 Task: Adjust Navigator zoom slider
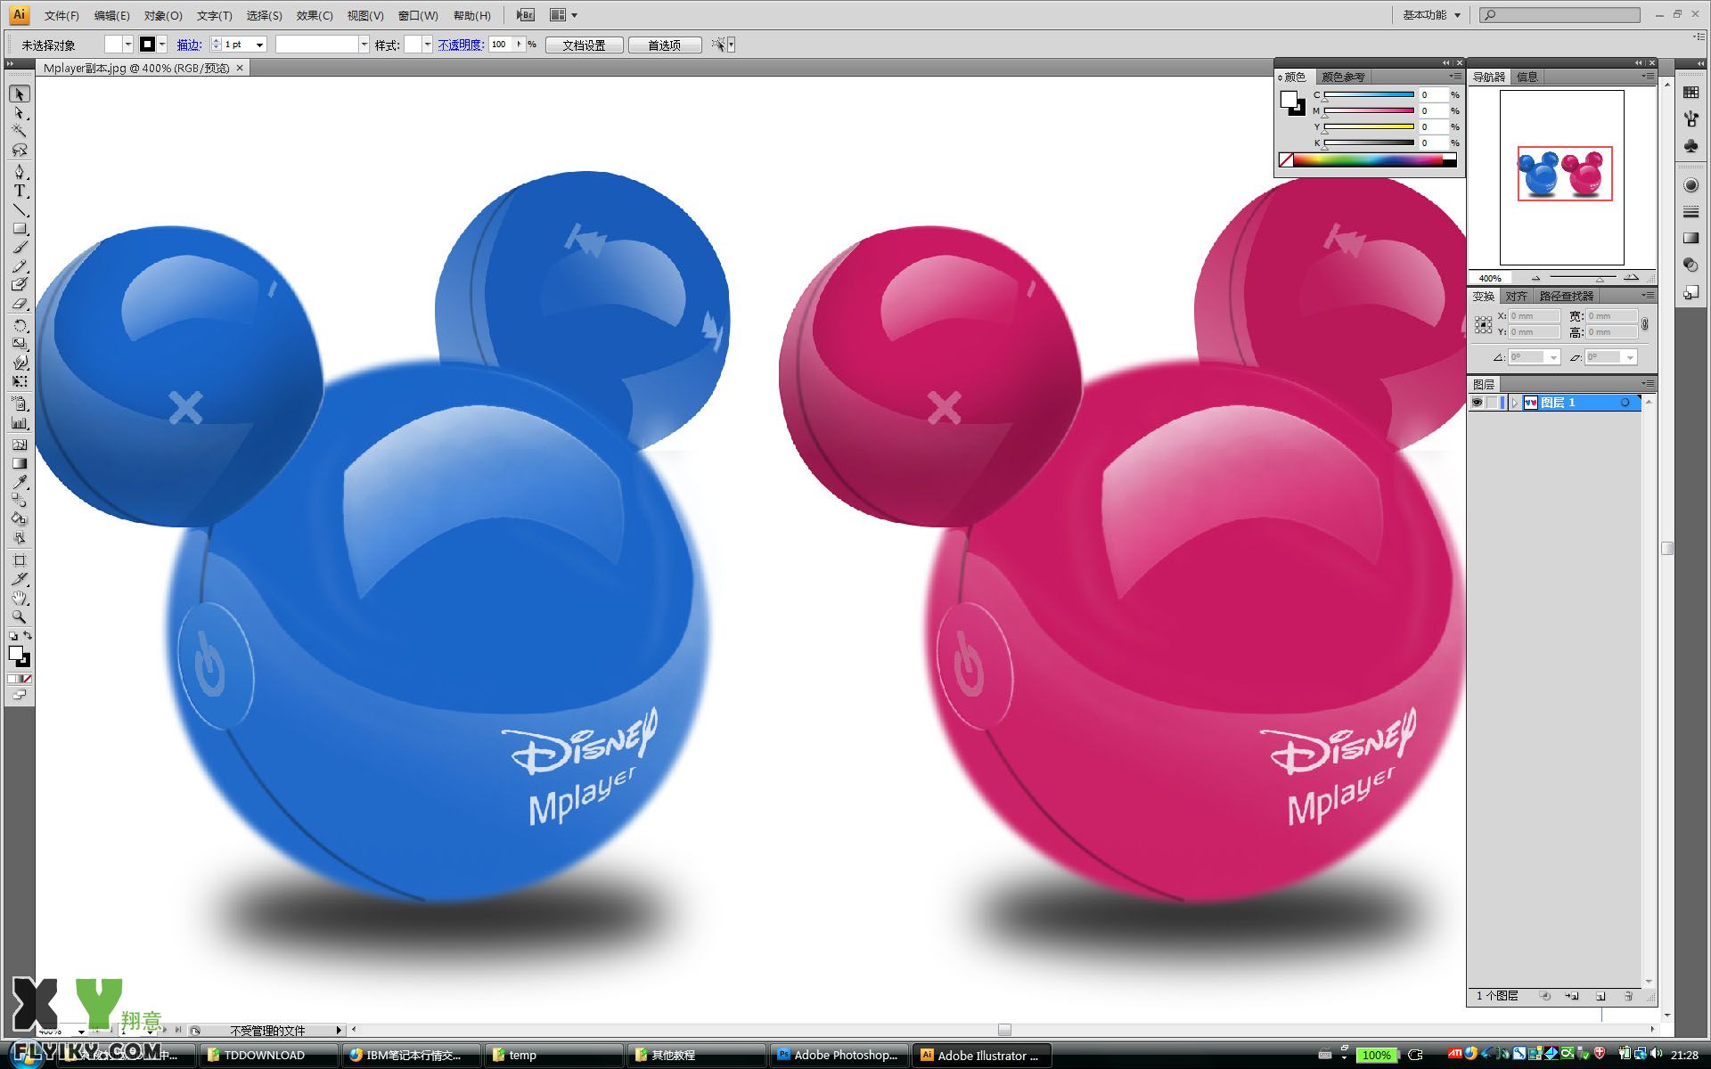pos(1582,278)
